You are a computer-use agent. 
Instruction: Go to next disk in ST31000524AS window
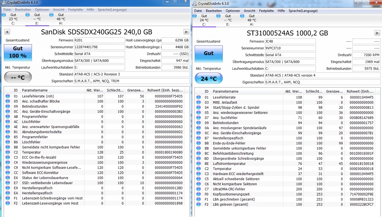pyautogui.click(x=377, y=33)
